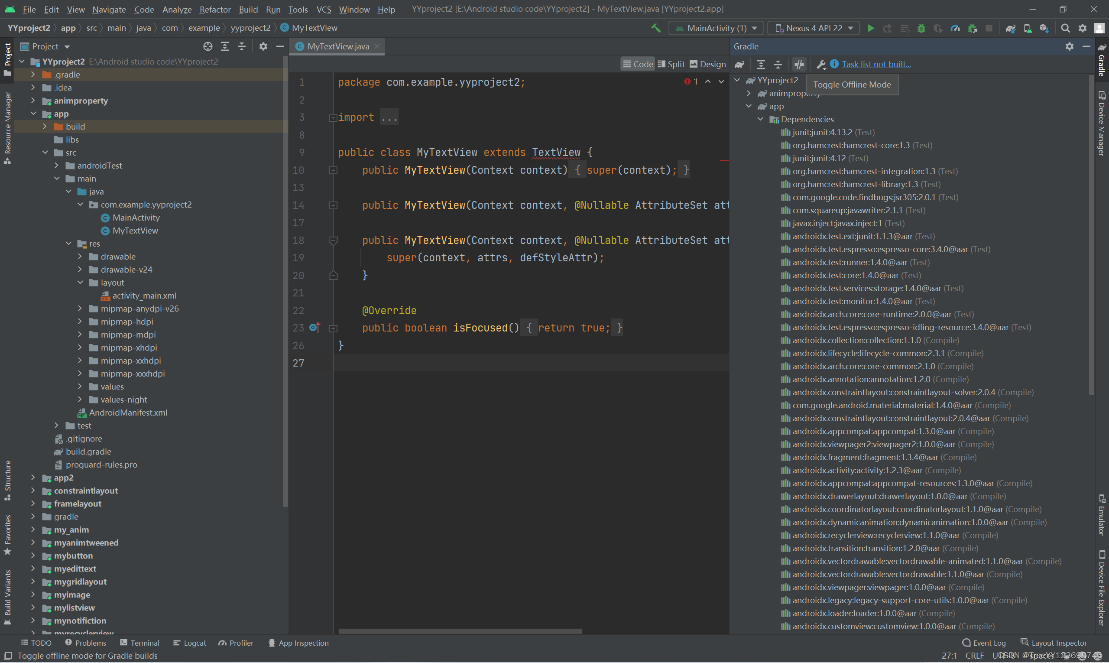This screenshot has width=1109, height=663.
Task: Toggle Gradle Offline Mode button
Action: tap(799, 64)
